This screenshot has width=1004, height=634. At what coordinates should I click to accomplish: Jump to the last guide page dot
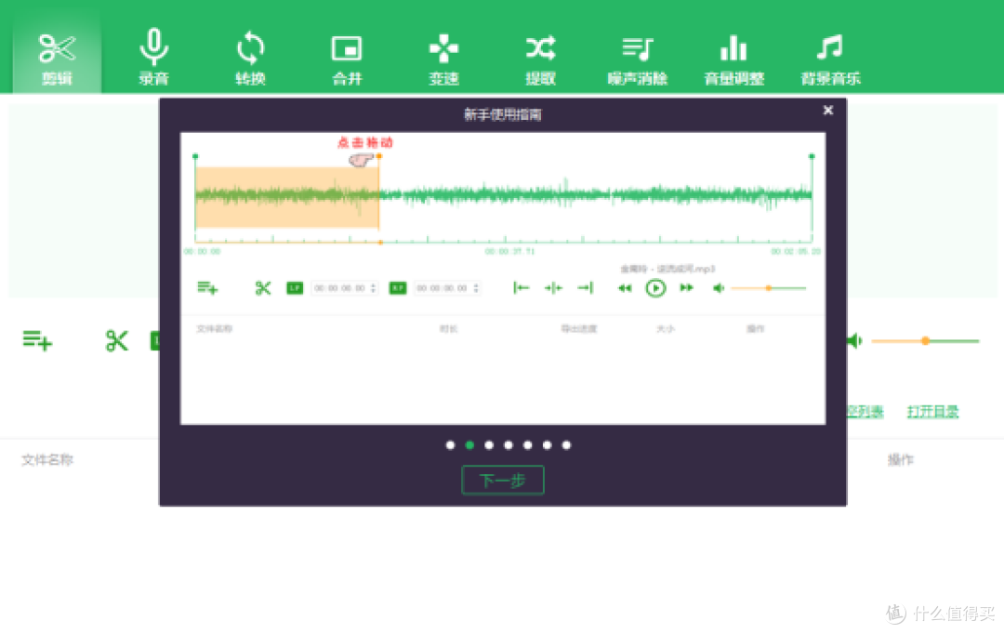point(566,445)
